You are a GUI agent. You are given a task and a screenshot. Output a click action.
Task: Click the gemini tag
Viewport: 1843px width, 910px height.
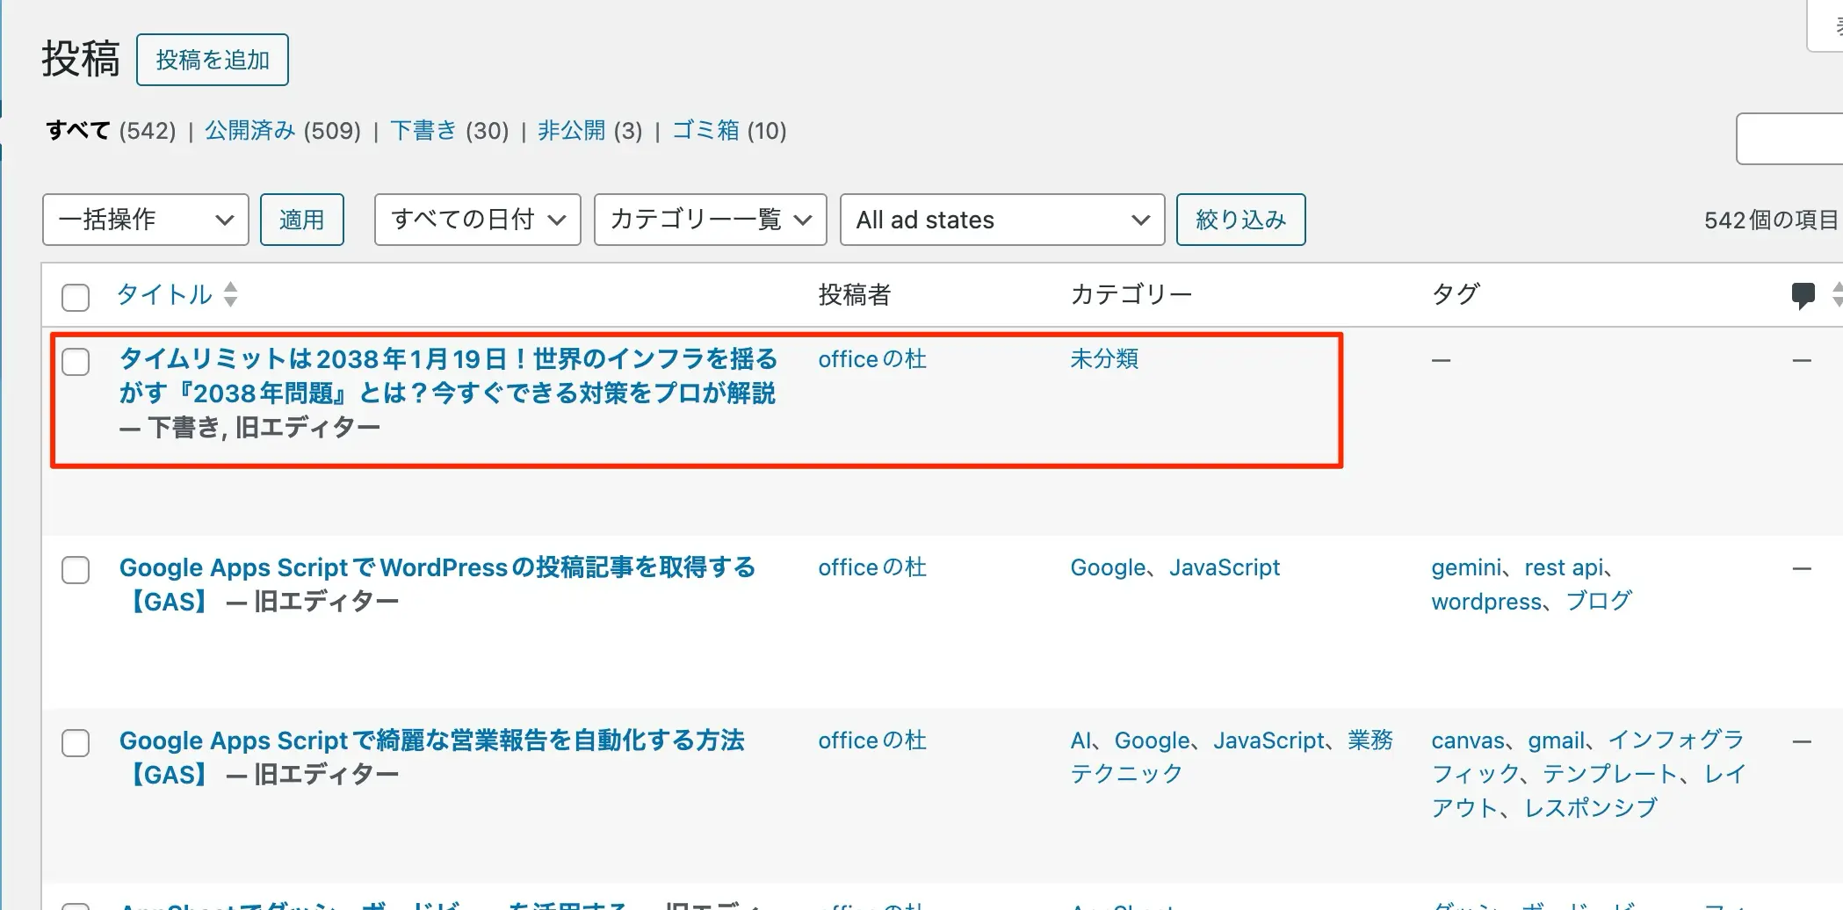pyautogui.click(x=1466, y=567)
